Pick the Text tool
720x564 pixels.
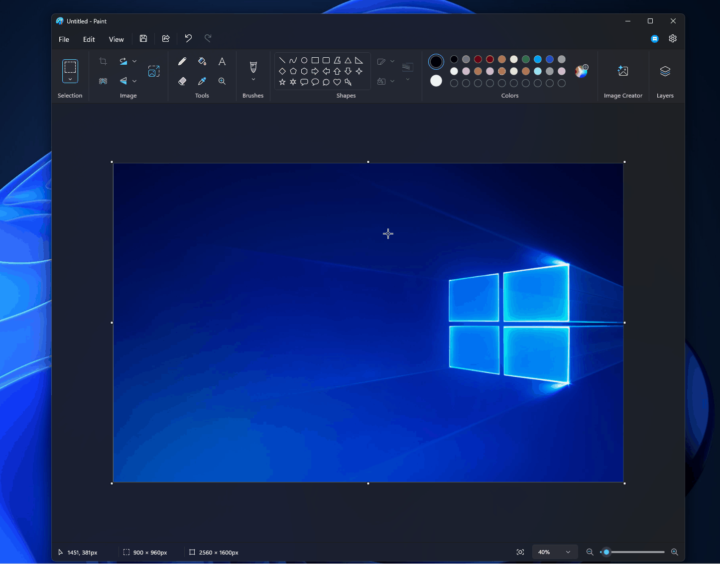(222, 61)
